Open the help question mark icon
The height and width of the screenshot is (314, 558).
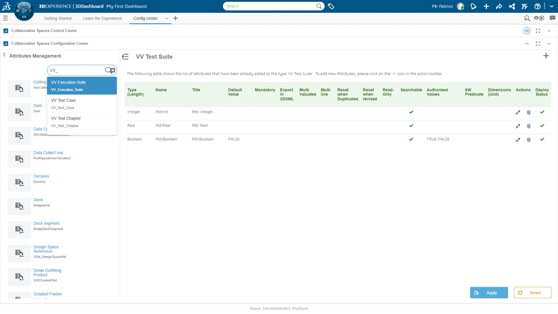pos(537,6)
